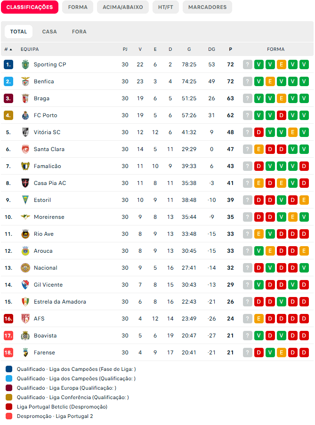The width and height of the screenshot is (315, 425).
Task: Click the Estoril club crest
Action: pyautogui.click(x=24, y=200)
